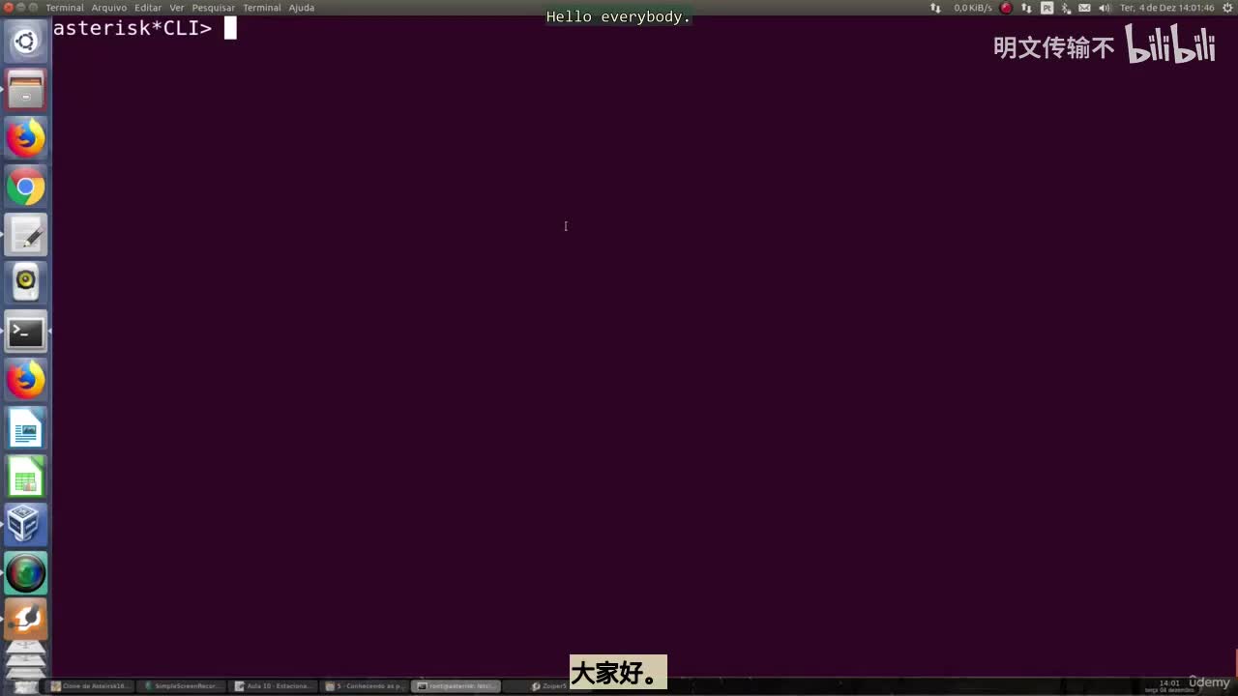Open LibreOffice Writer from the dock
This screenshot has height=696, width=1238.
(26, 428)
